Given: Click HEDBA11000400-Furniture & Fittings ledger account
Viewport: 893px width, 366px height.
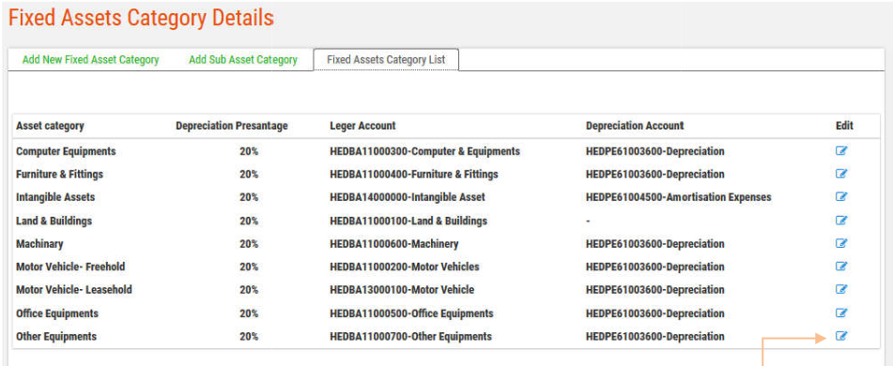Looking at the screenshot, I should point(414,175).
